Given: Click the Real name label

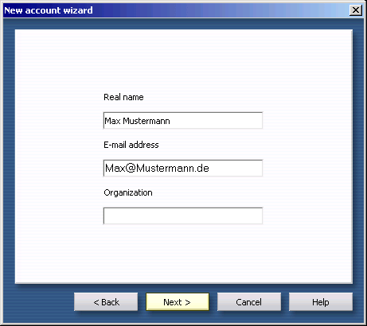Looking at the screenshot, I should click(123, 97).
